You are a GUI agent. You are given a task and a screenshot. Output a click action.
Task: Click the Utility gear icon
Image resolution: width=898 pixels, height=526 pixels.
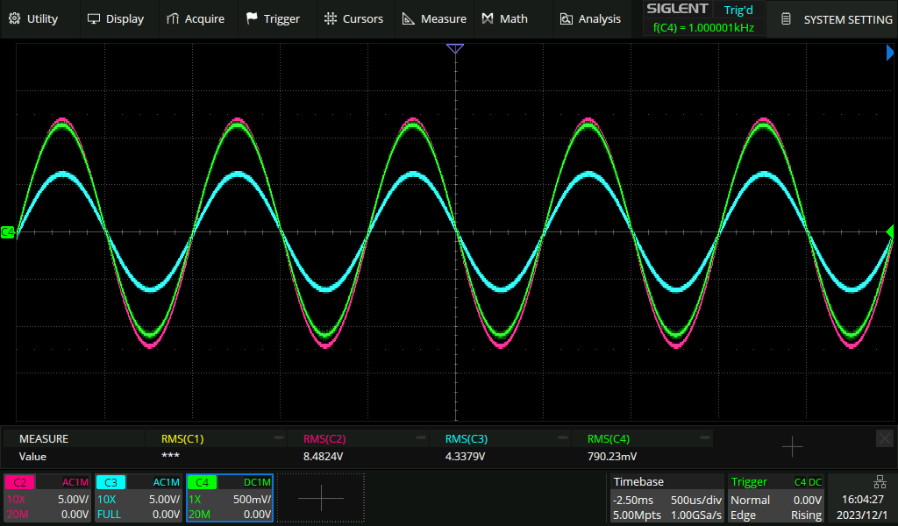(x=14, y=19)
